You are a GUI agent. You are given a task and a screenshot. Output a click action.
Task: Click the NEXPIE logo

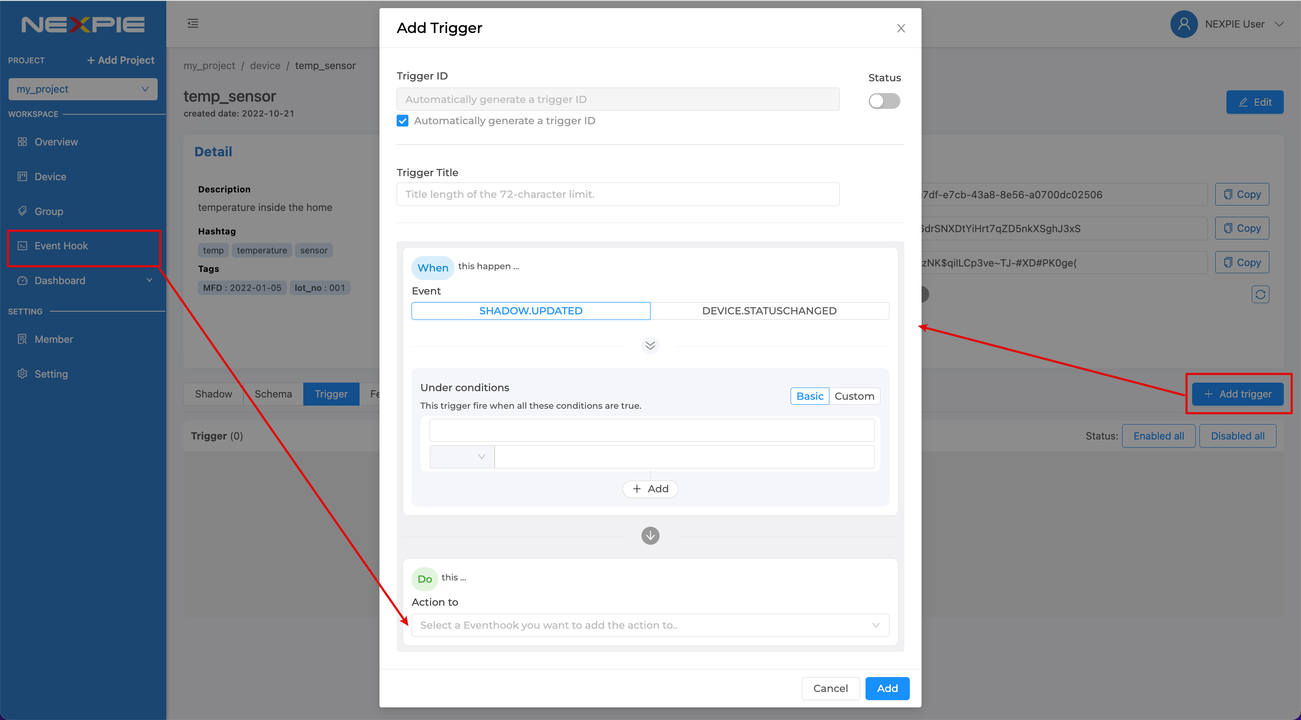(83, 24)
